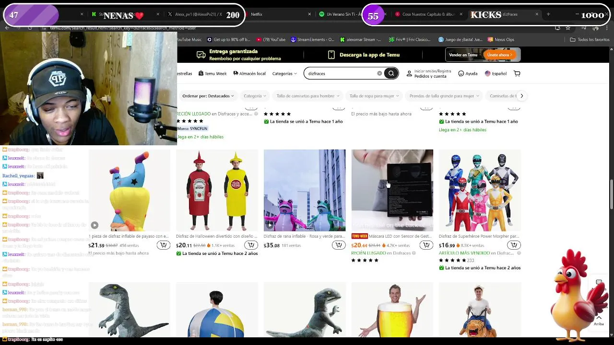The image size is (614, 345).
Task: Open the Todos los favoritos folder
Action: click(x=590, y=39)
